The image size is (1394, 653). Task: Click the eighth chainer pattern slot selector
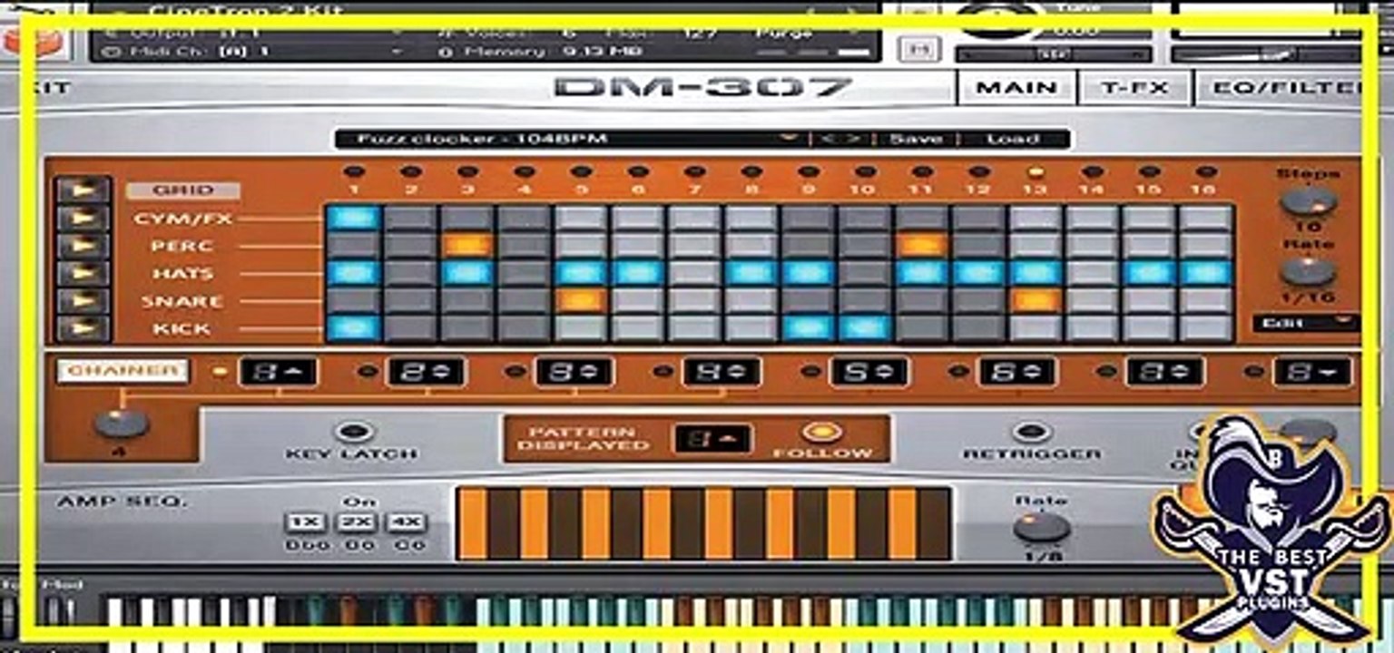(x=1312, y=371)
